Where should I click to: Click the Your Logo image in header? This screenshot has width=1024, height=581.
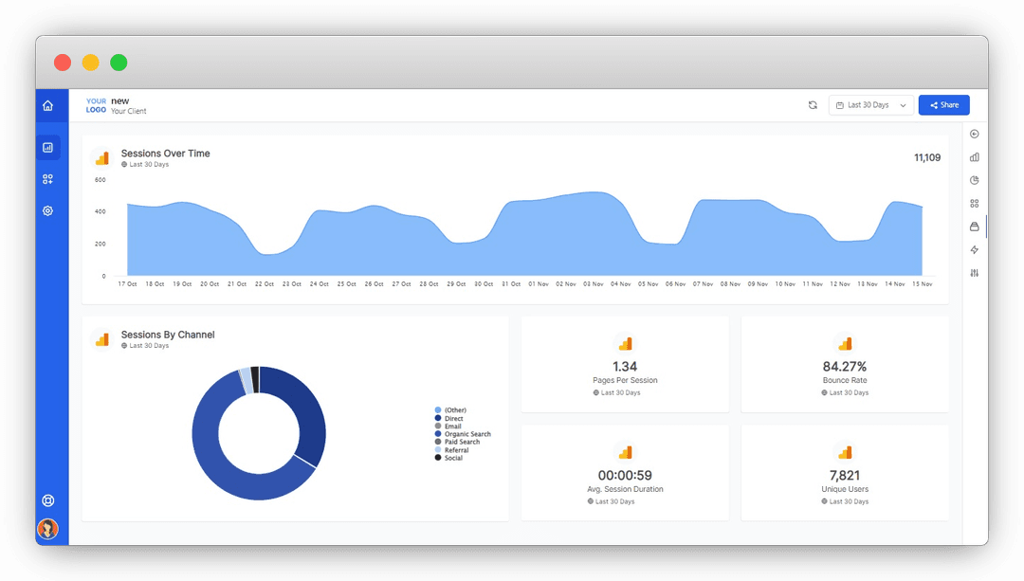pyautogui.click(x=96, y=105)
